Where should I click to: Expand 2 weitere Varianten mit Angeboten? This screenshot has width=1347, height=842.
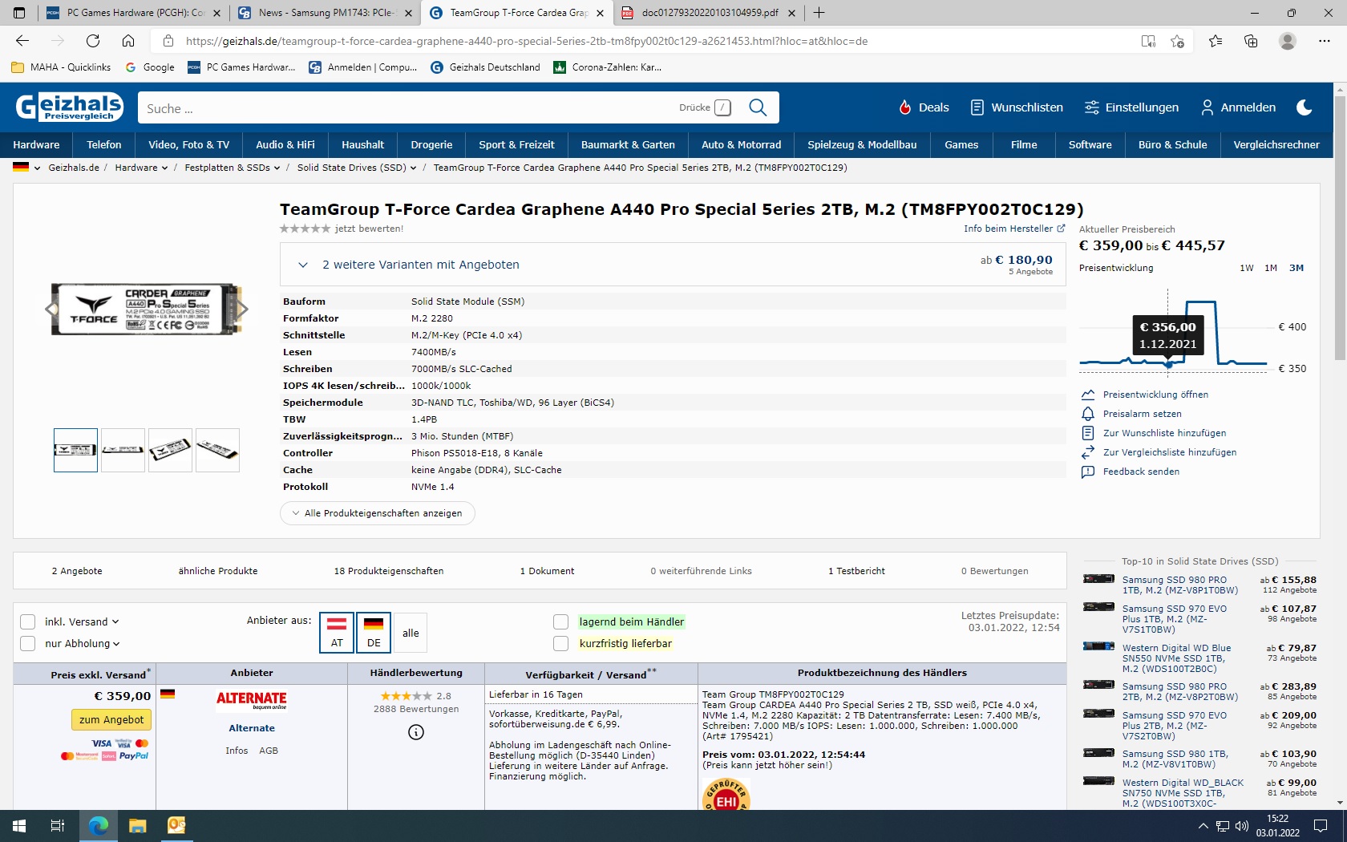673,265
